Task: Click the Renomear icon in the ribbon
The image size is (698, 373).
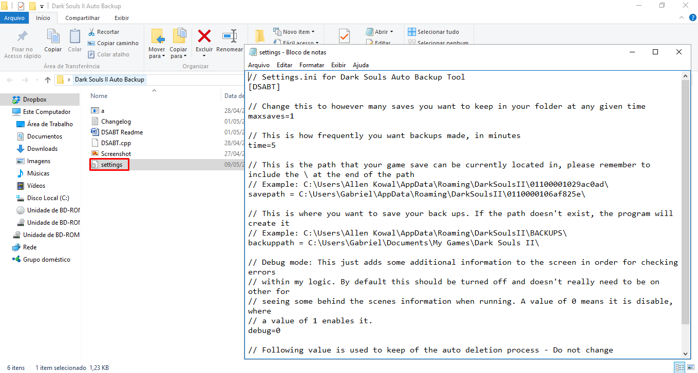Action: [230, 36]
